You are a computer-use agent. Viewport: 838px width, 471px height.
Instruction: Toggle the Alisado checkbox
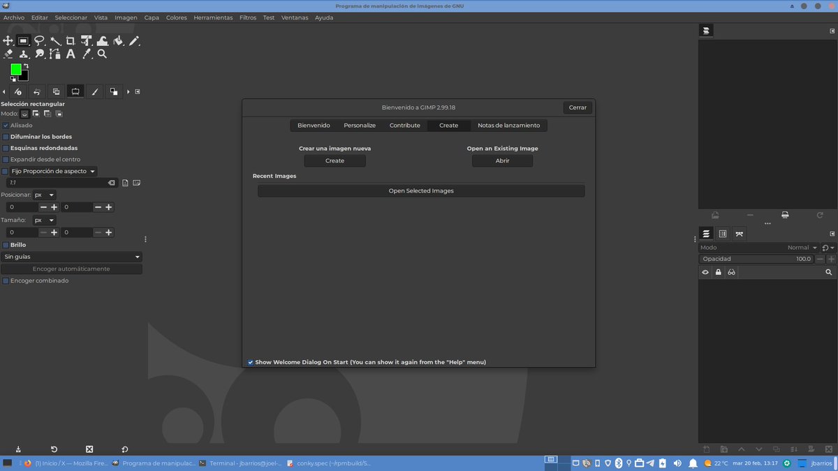point(6,126)
